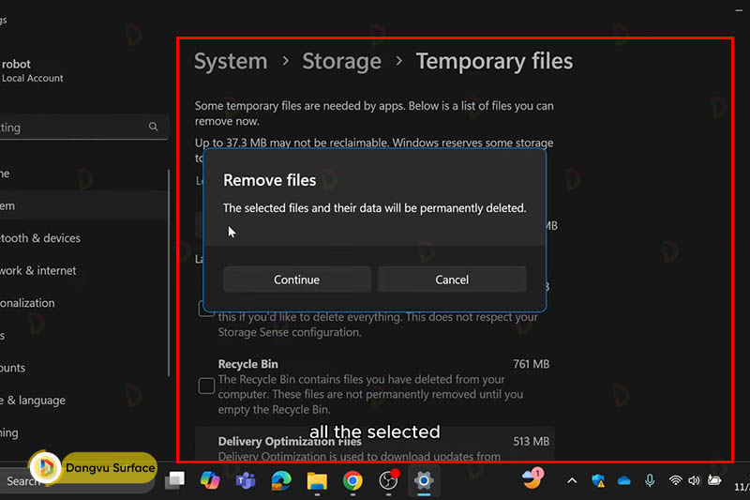The width and height of the screenshot is (750, 500).
Task: Open Time & language settings
Action: [x=33, y=400]
